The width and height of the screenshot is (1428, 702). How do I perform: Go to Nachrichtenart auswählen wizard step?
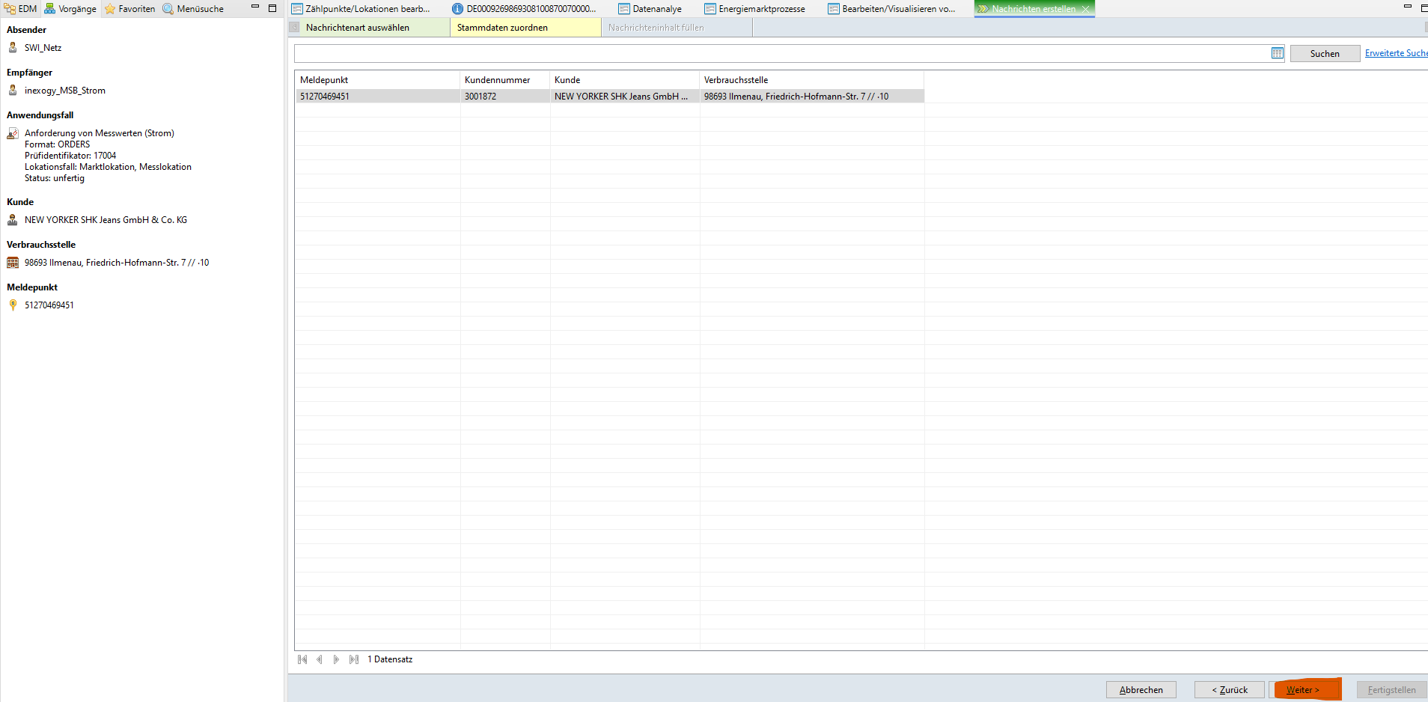click(x=358, y=28)
